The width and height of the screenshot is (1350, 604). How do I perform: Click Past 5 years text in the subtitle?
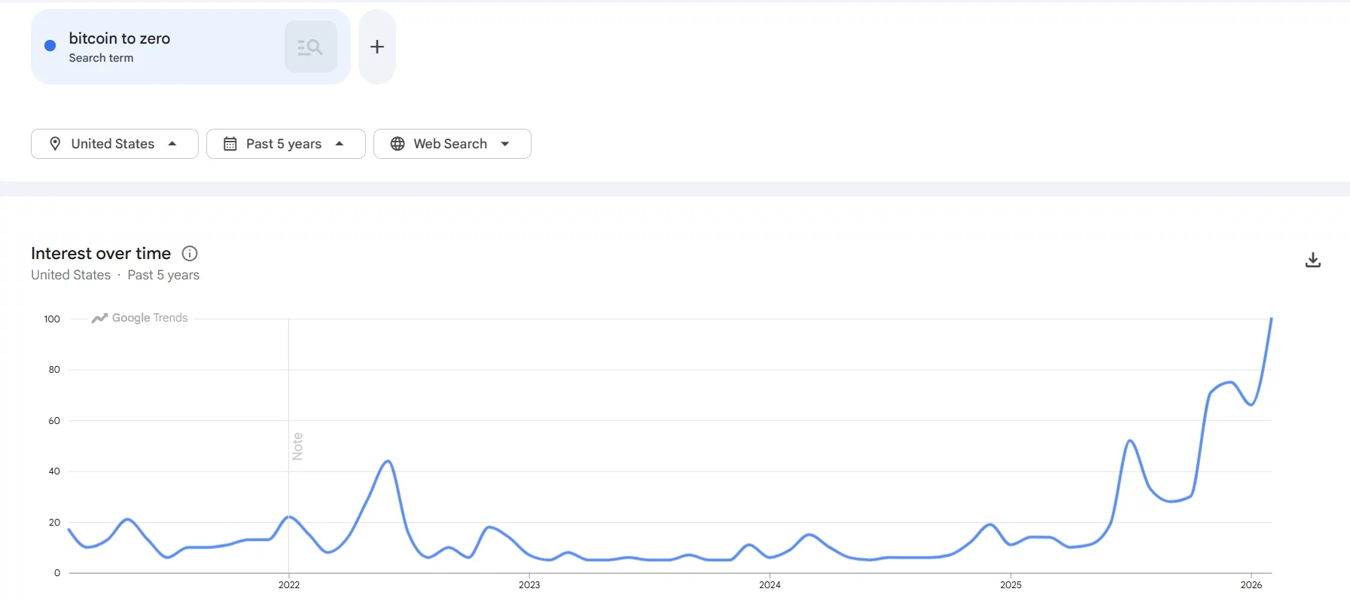coord(163,275)
